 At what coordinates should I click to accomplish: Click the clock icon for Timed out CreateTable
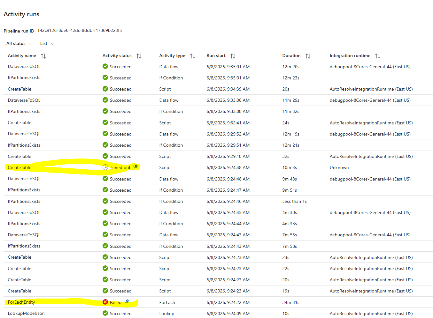(105, 167)
